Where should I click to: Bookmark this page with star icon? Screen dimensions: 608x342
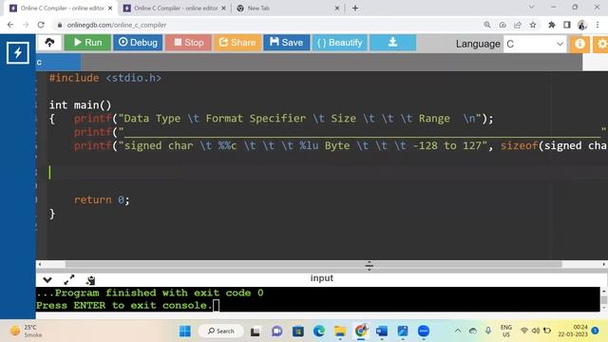click(x=533, y=25)
